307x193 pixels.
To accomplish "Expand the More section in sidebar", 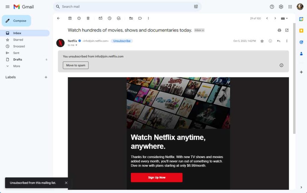I will 16,66.
